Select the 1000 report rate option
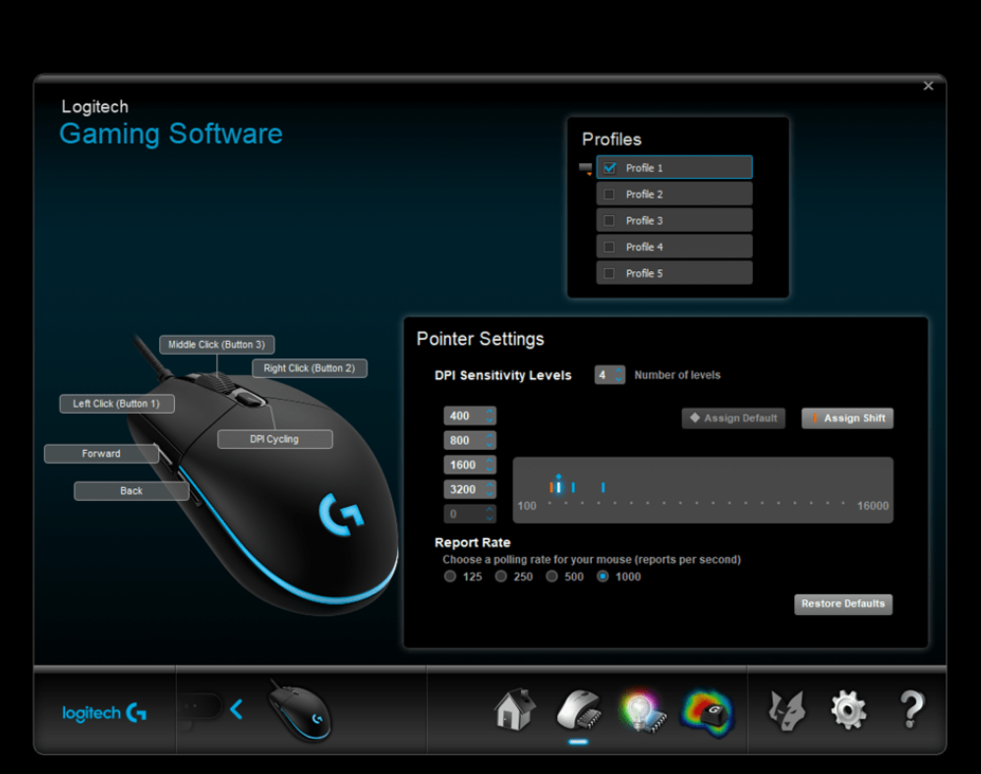 [603, 577]
